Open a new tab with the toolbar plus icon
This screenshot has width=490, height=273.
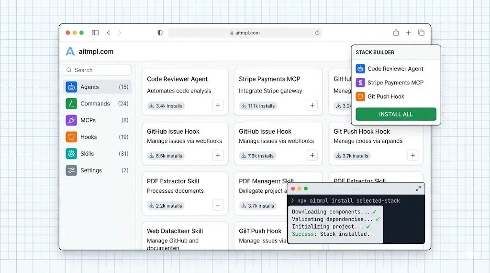click(409, 33)
